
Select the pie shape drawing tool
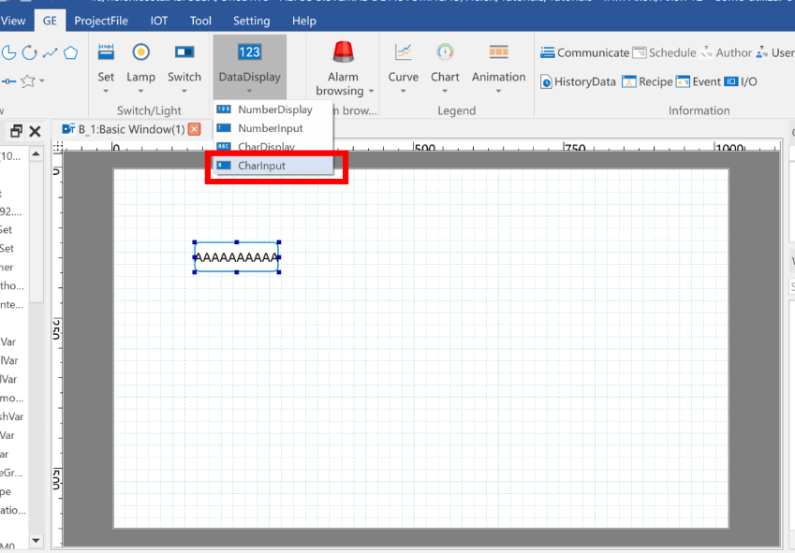pyautogui.click(x=9, y=52)
